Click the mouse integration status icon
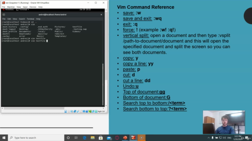 [x=93, y=111]
